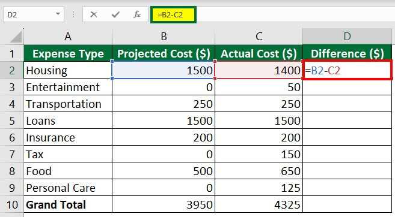This screenshot has width=395, height=217.
Task: Click the Difference ($) header cell
Action: [347, 53]
